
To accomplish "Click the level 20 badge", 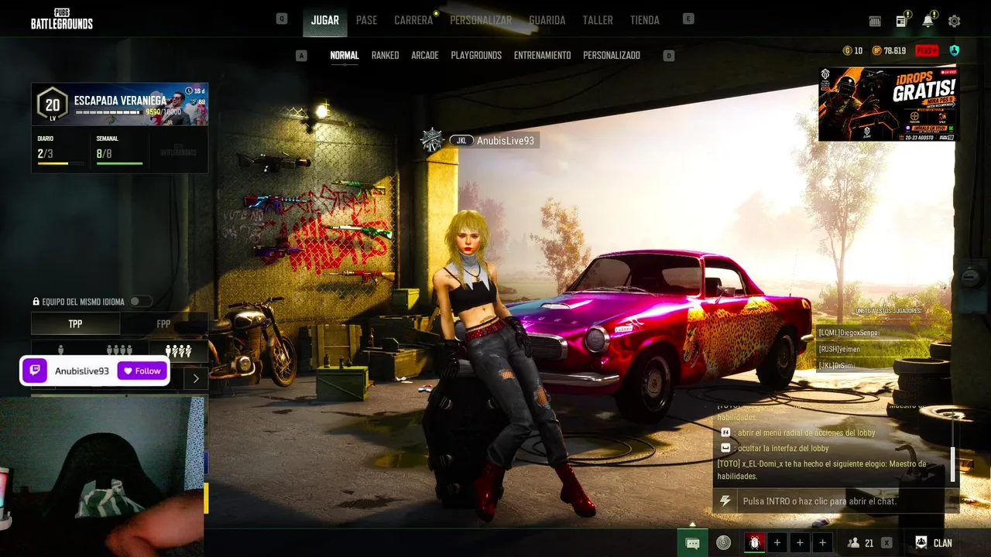I will coord(53,105).
